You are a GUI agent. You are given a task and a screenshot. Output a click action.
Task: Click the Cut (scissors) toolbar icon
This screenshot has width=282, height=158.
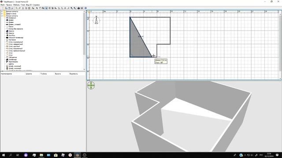point(23,8)
